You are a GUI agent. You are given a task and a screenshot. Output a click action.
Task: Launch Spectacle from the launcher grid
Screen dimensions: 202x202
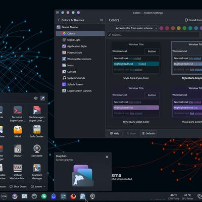tap(37, 150)
